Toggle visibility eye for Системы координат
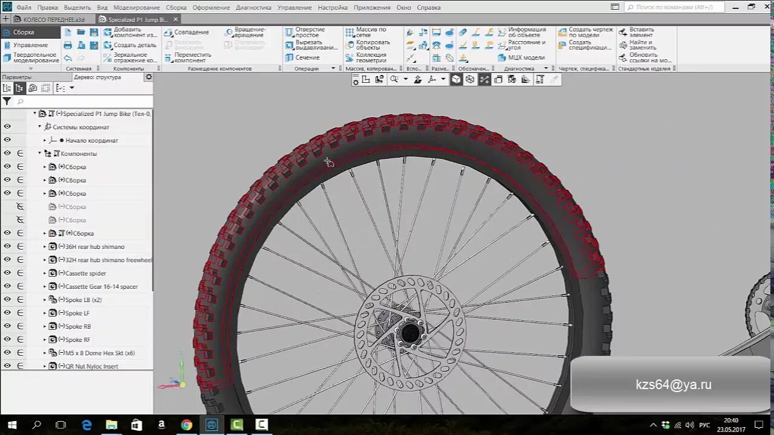 tap(7, 127)
